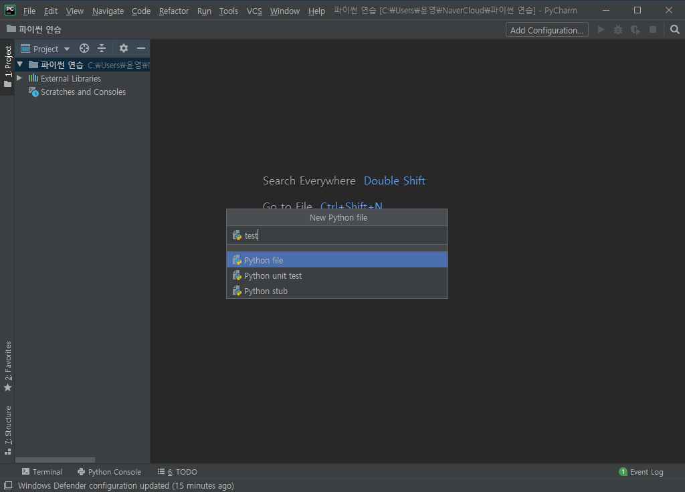Screen dimensions: 685x492
Task: Expand the External Libraries node arrow
Action: coord(19,78)
